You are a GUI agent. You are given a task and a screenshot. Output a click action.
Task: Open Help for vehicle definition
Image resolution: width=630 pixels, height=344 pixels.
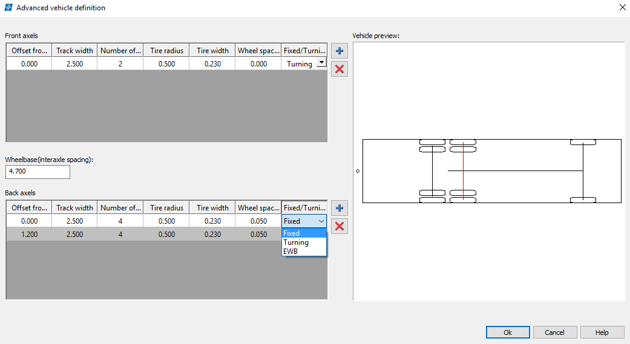point(602,333)
